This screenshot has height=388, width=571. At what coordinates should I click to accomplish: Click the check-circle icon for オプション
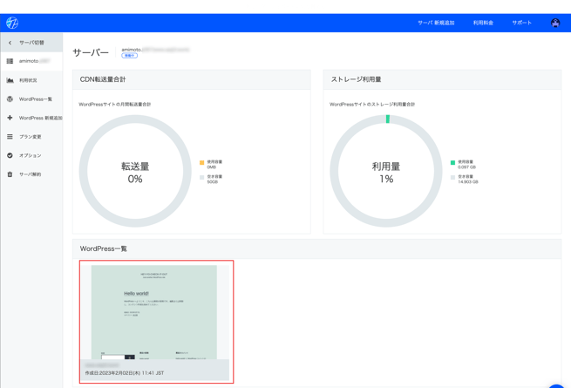[x=10, y=155]
